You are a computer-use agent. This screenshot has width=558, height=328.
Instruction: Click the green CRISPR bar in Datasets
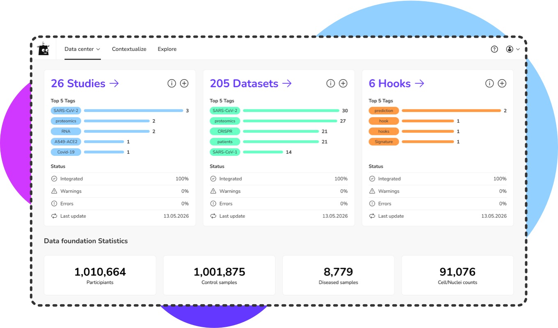(281, 131)
